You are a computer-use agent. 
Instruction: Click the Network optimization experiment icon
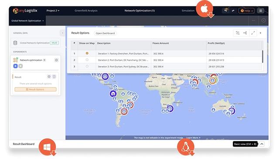pyautogui.click(x=16, y=60)
